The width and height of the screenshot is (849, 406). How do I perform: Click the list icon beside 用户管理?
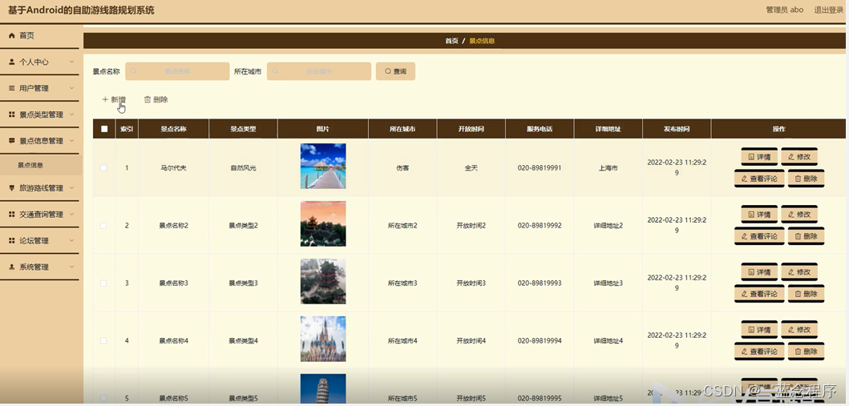(12, 88)
